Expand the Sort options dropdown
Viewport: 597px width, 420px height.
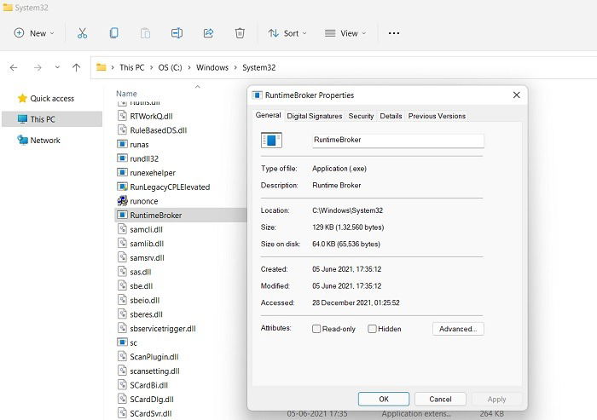(x=287, y=33)
